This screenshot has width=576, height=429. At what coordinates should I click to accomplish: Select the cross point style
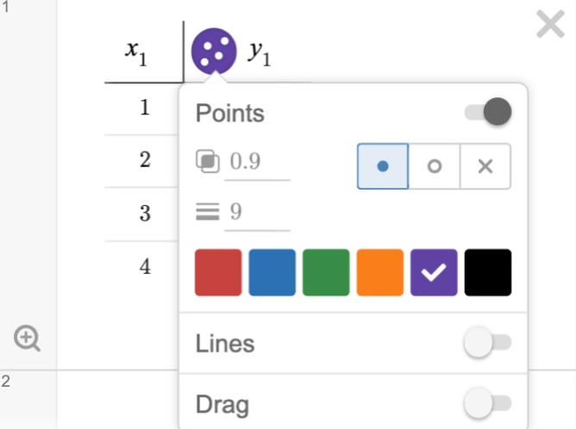click(x=485, y=166)
